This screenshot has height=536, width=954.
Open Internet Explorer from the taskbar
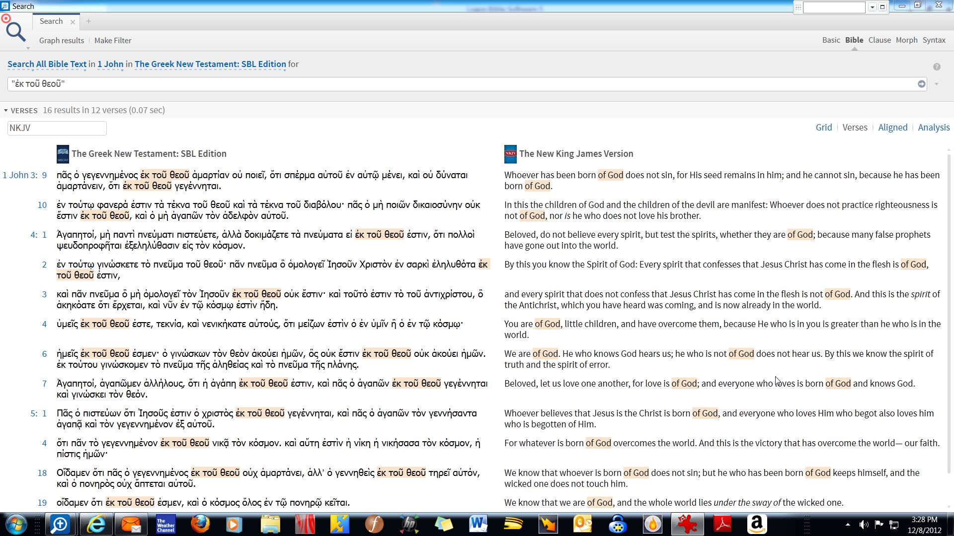click(x=96, y=524)
